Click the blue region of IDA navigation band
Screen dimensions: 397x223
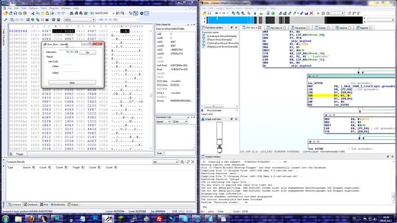(x=230, y=20)
